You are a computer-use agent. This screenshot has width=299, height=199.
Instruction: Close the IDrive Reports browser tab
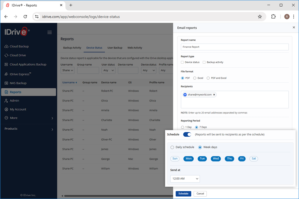(x=61, y=5)
